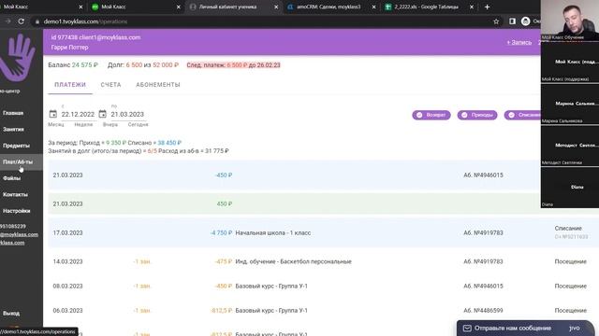Click the Гарри Поттер student name

(x=69, y=48)
